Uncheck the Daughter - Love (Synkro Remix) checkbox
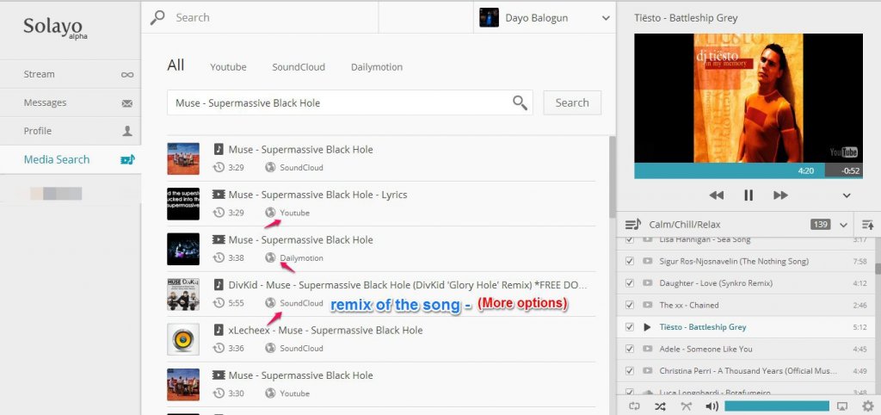 (630, 283)
